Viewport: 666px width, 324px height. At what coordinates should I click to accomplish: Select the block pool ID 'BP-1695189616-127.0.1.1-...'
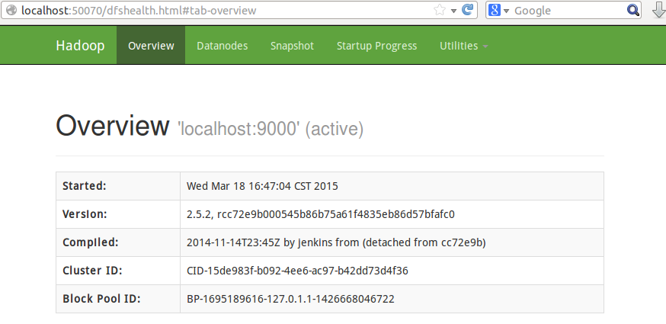(290, 299)
